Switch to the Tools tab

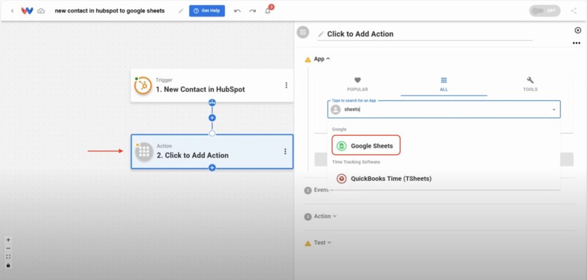pyautogui.click(x=530, y=85)
